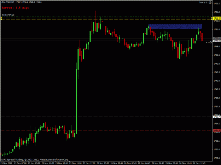Click the '23 Nov 15:00' time label
Viewport: 221px width, 165px height.
(75, 163)
